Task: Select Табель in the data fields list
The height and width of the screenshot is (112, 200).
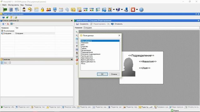Action: click(x=84, y=49)
